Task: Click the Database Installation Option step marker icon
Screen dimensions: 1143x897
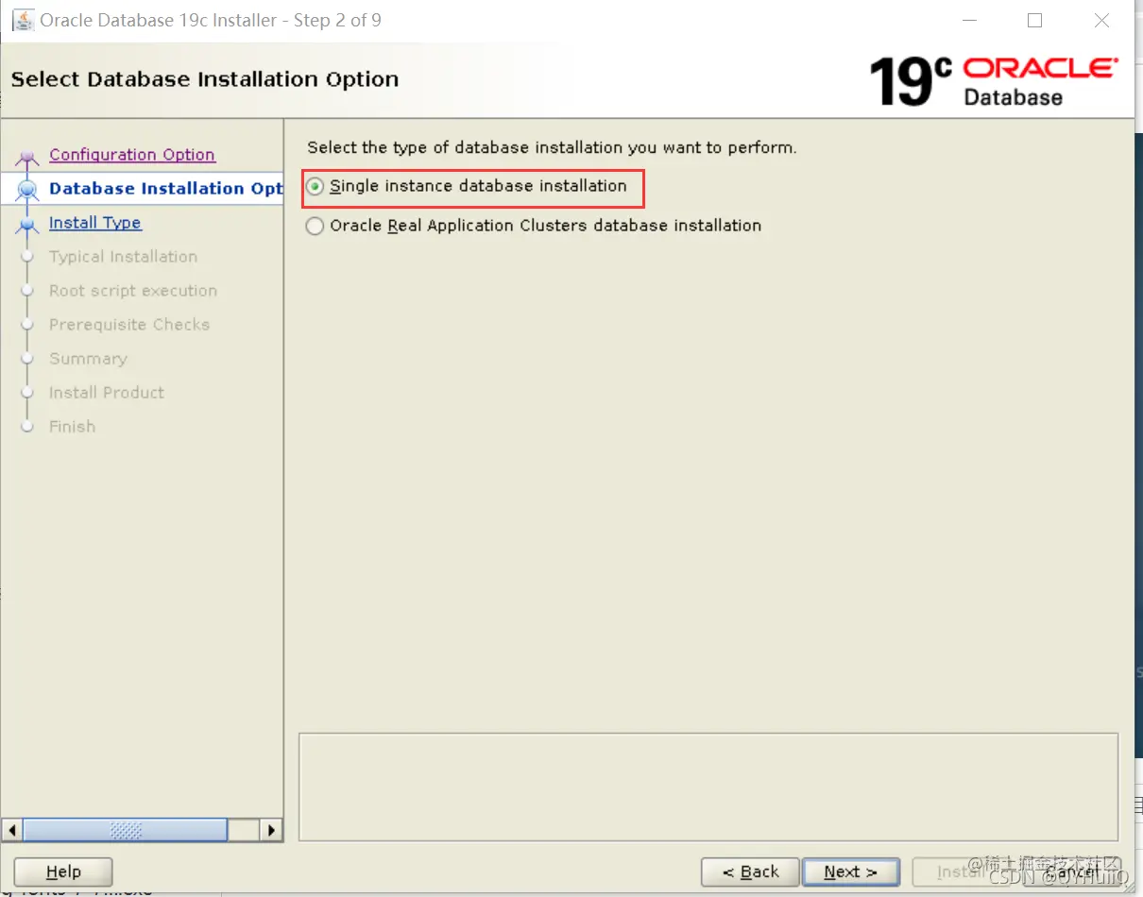Action: pyautogui.click(x=27, y=190)
